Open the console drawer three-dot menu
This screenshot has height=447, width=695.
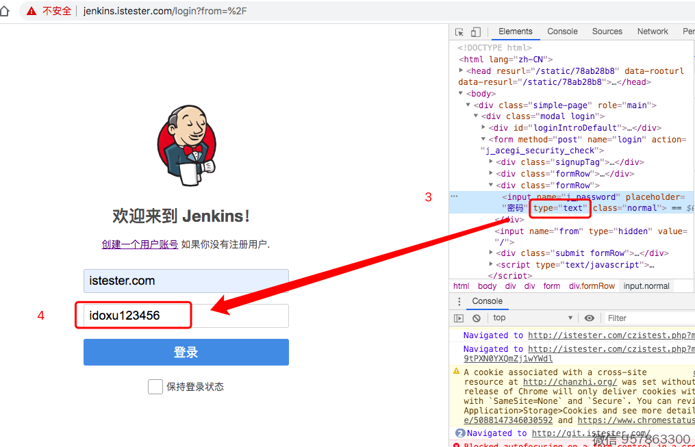click(459, 301)
